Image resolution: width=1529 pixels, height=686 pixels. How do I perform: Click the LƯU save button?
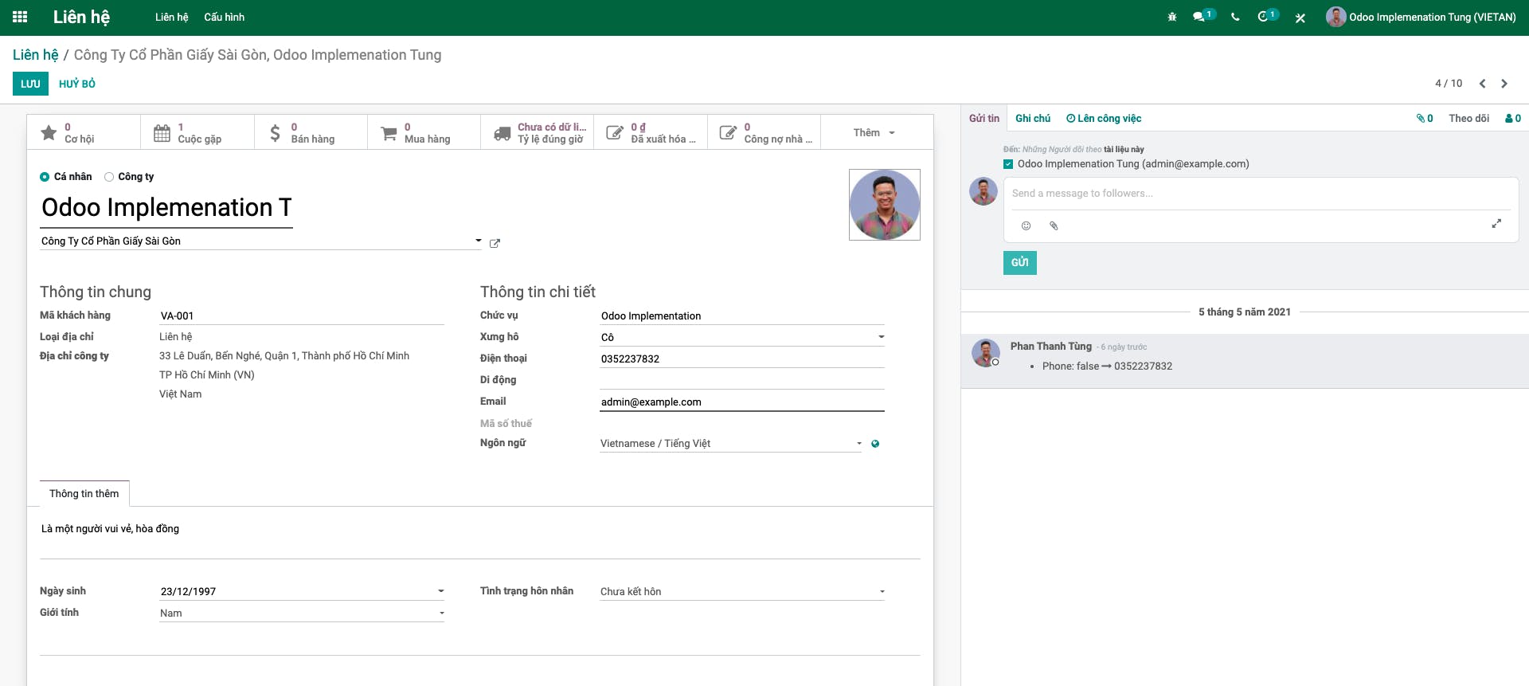pyautogui.click(x=30, y=84)
